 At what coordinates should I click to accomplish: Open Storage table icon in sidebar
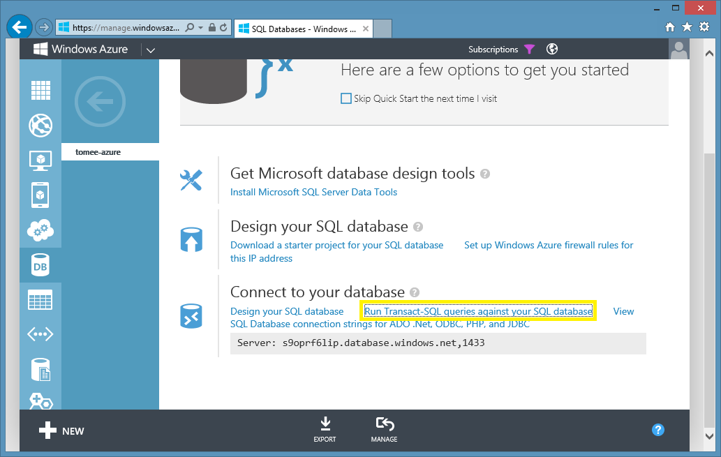40,300
